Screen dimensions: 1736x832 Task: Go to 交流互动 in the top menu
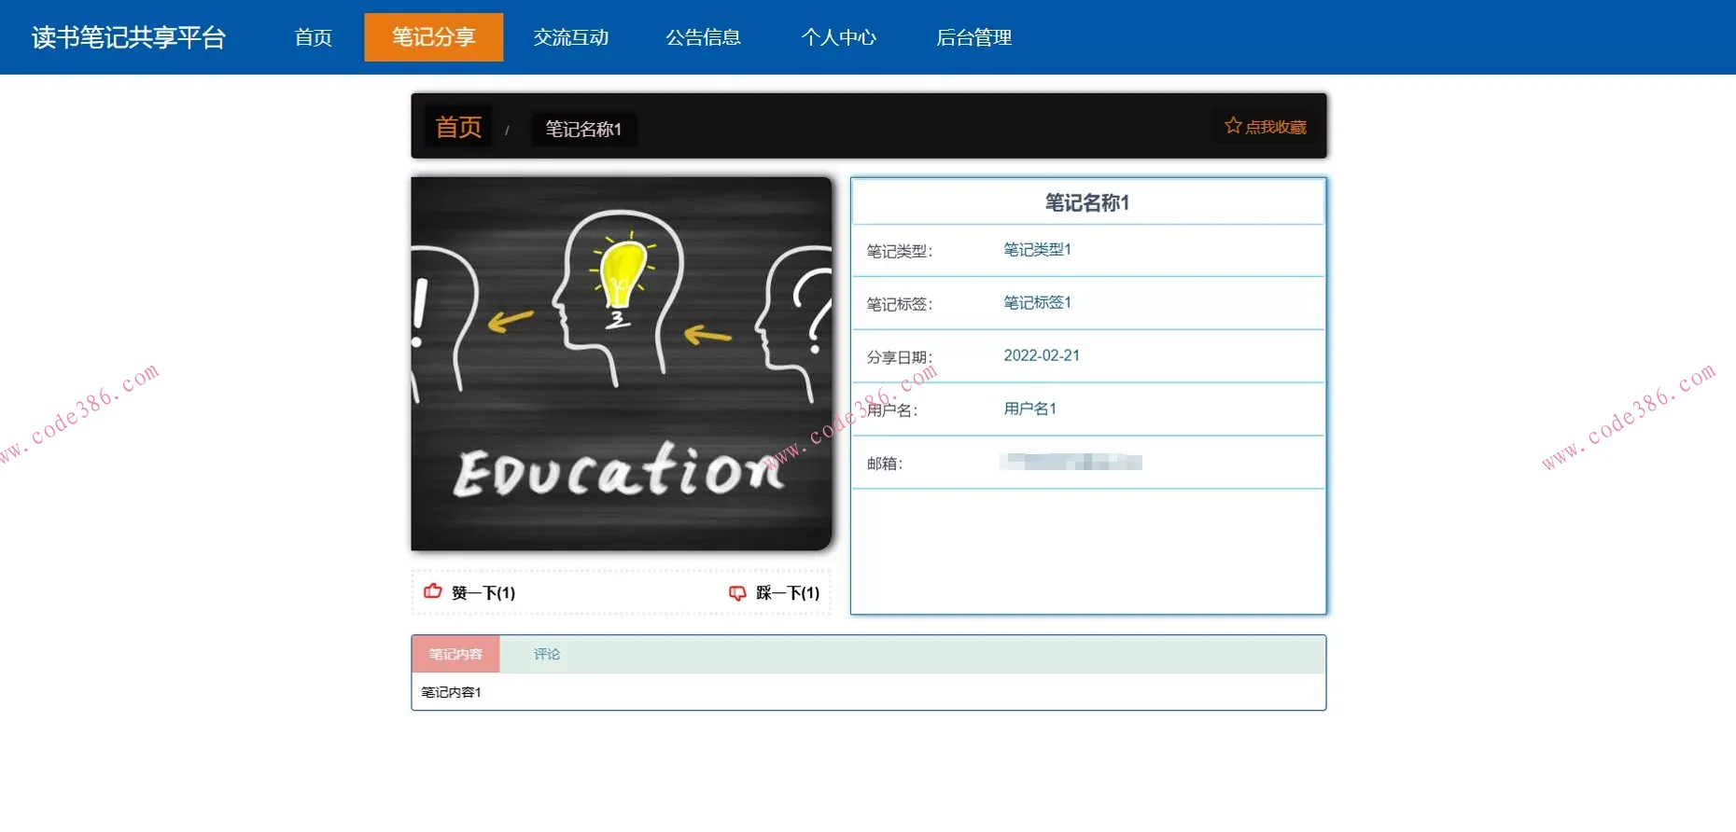[570, 37]
